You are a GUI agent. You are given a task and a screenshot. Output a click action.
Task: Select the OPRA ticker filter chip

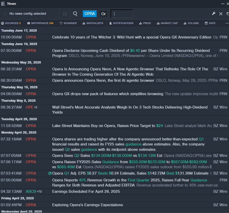90,14
